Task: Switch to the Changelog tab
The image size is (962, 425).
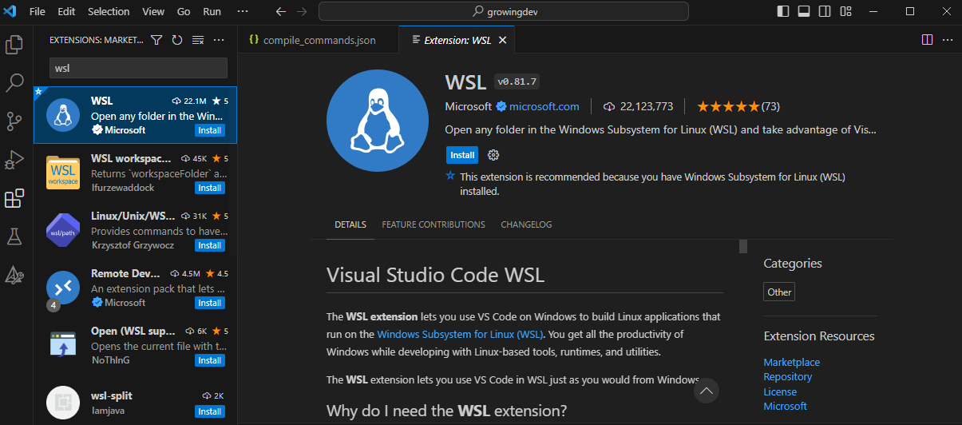Action: pyautogui.click(x=526, y=224)
